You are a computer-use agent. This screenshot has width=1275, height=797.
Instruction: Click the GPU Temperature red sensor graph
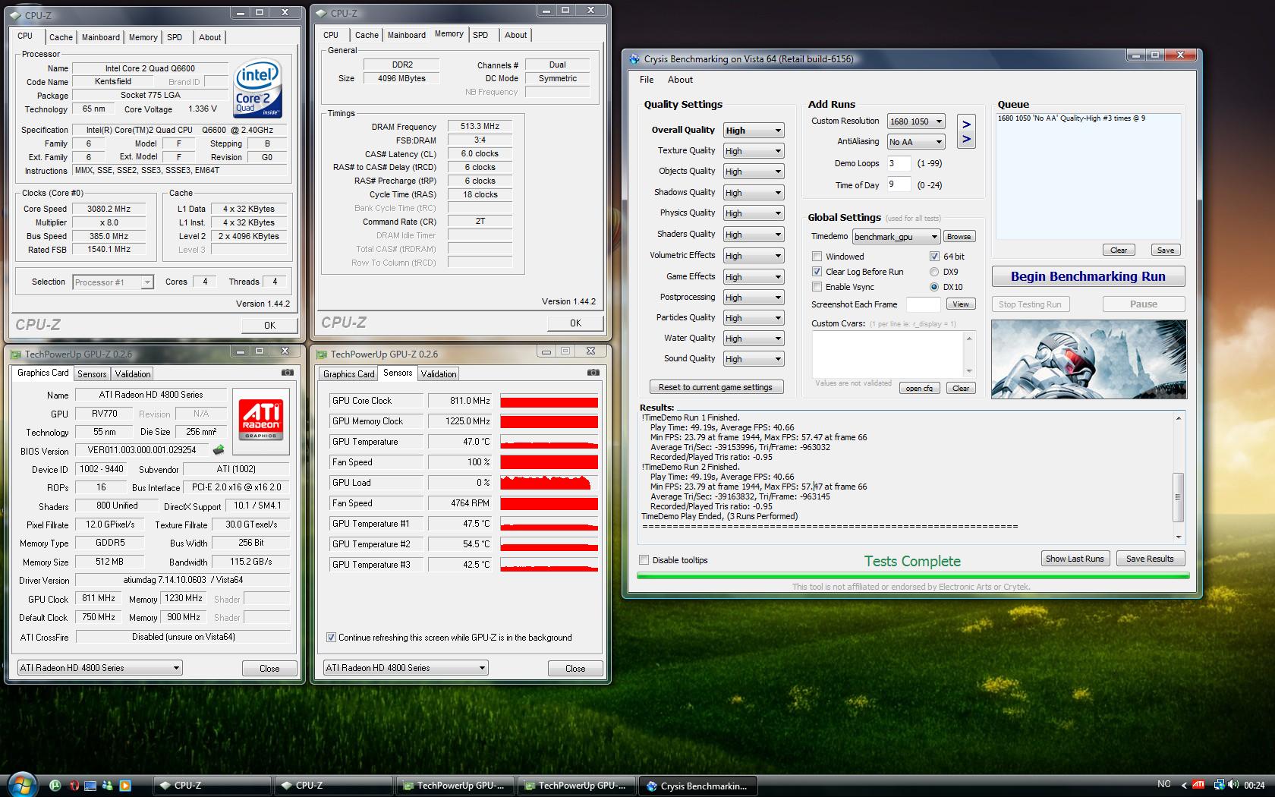pyautogui.click(x=549, y=442)
